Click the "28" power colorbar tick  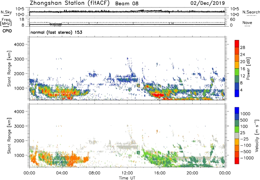pos(242,47)
